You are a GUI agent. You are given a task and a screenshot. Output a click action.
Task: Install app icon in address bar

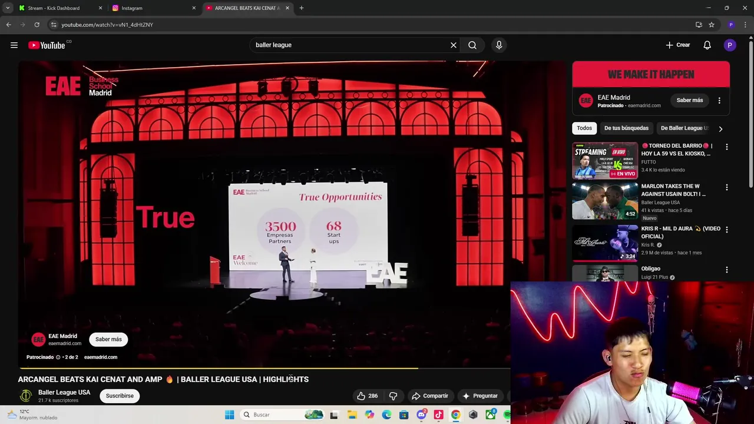(x=699, y=25)
